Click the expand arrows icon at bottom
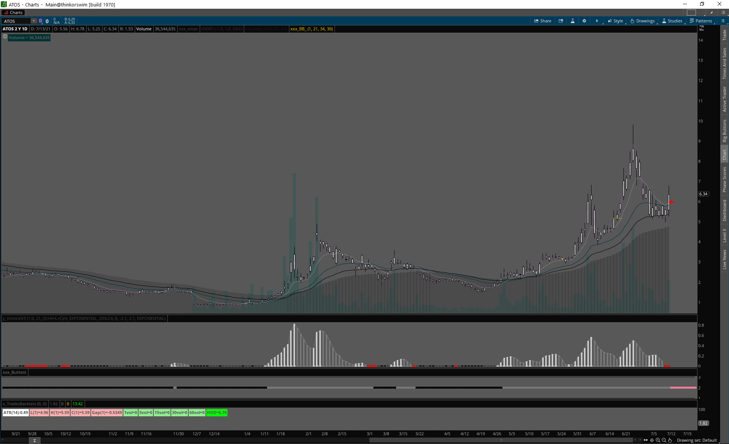This screenshot has width=729, height=444. point(646,440)
